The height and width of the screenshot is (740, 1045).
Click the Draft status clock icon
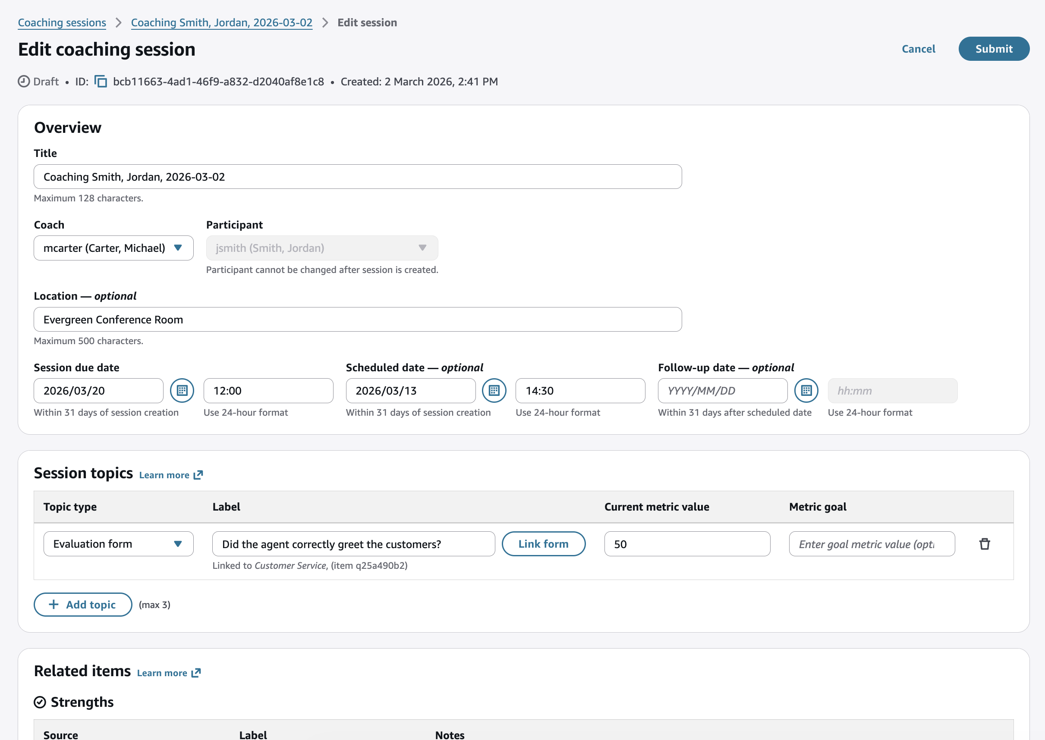coord(23,81)
